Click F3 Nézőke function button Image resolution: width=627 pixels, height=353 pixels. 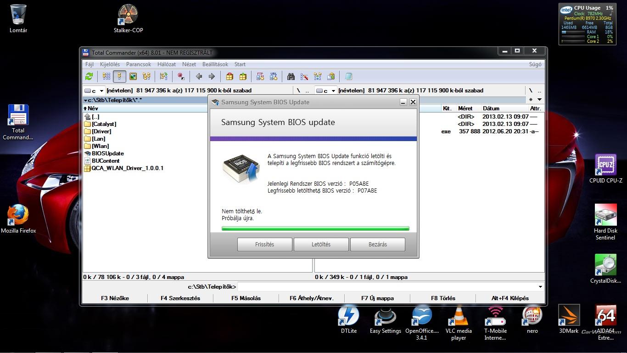115,298
